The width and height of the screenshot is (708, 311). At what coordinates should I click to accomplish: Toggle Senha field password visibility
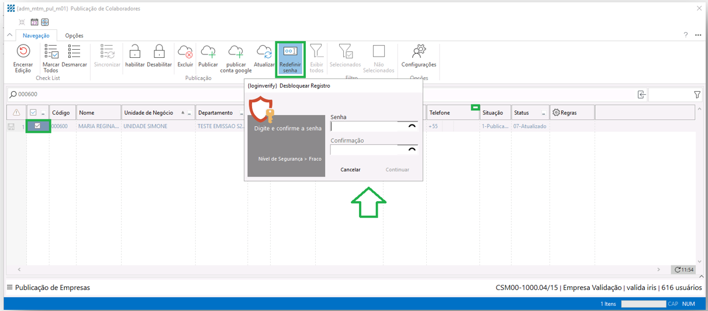(x=412, y=126)
